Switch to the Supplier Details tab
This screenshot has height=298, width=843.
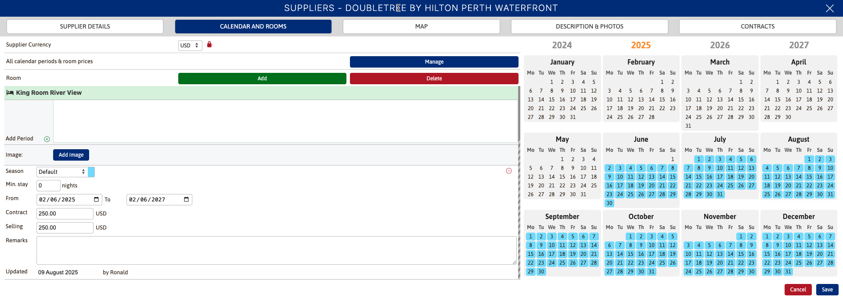pos(85,26)
